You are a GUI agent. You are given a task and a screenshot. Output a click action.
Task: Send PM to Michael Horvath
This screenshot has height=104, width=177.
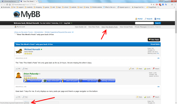click(18, 68)
